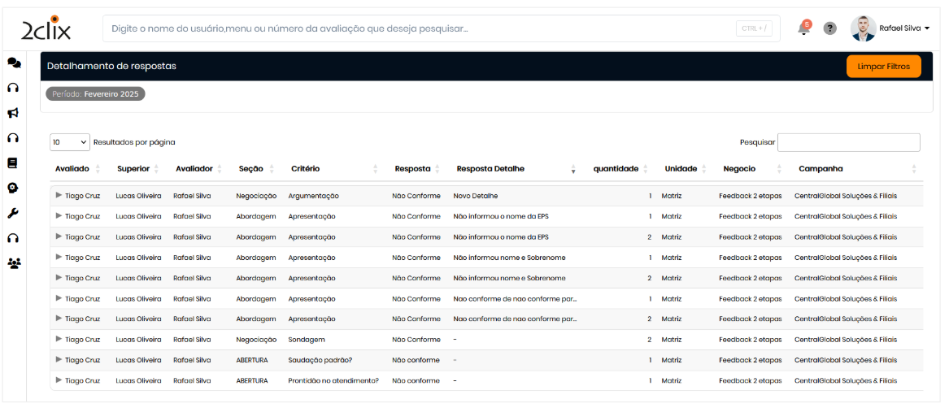Click the 2clix logo
This screenshot has width=949, height=412.
pos(46,29)
